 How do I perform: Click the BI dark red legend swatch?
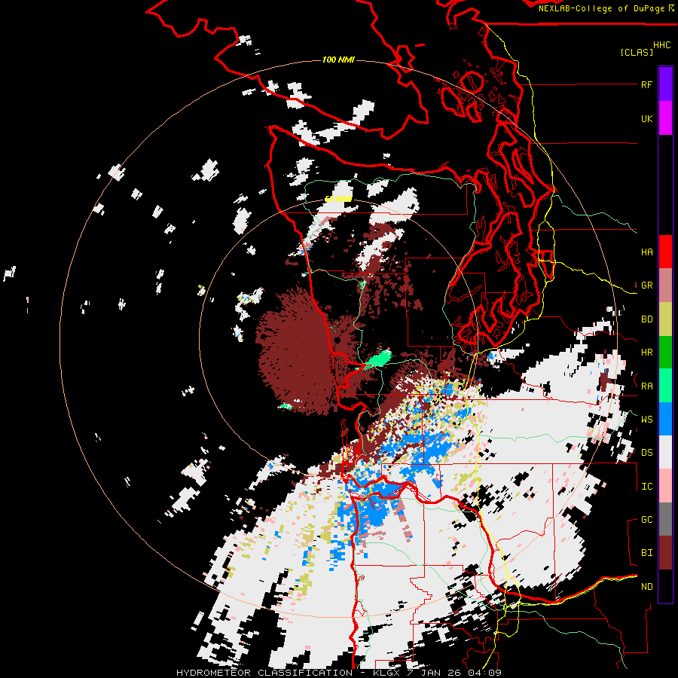(x=665, y=553)
